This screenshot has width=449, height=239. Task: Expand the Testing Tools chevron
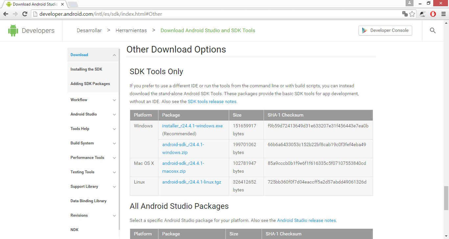coord(114,172)
